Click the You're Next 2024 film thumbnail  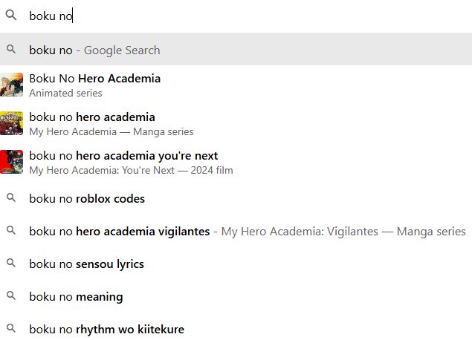pyautogui.click(x=12, y=162)
